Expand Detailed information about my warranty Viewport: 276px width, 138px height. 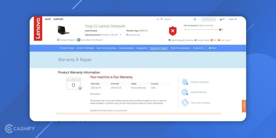click(x=109, y=111)
